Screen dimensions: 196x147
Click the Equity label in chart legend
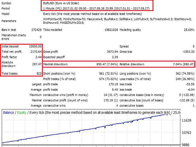22,112
